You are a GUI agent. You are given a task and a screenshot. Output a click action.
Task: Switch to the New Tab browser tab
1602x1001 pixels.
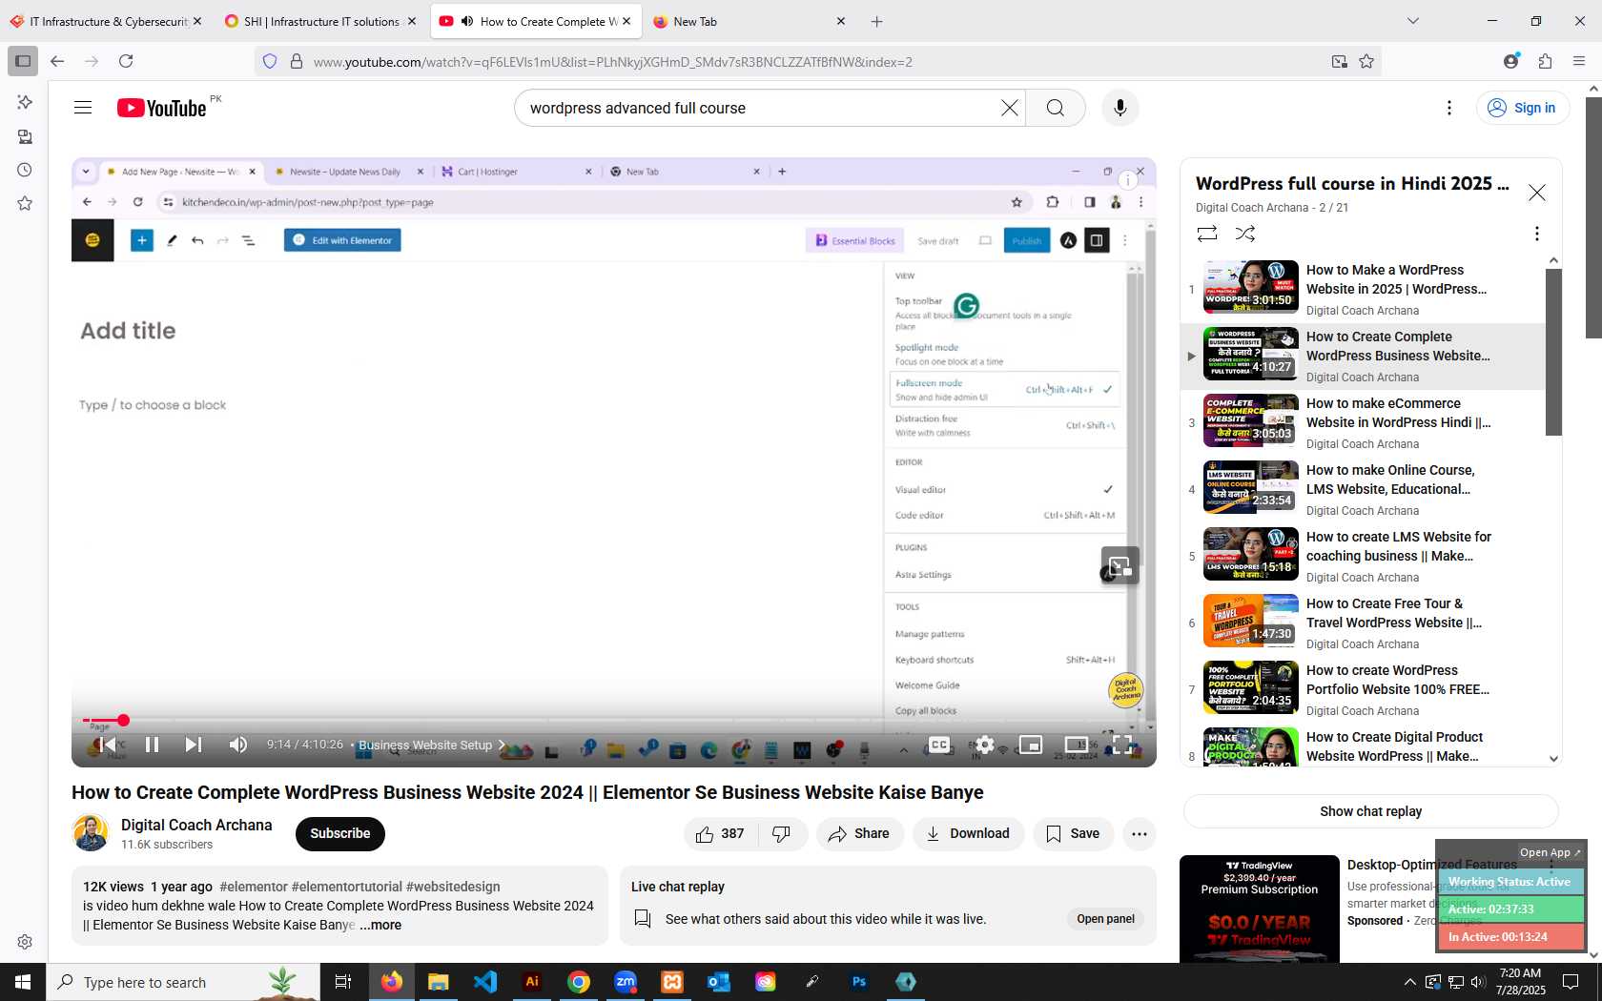(749, 21)
